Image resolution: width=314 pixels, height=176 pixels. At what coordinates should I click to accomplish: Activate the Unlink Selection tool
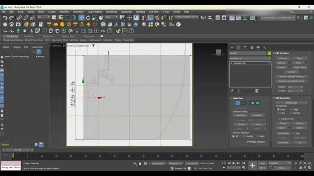pyautogui.click(x=26, y=18)
